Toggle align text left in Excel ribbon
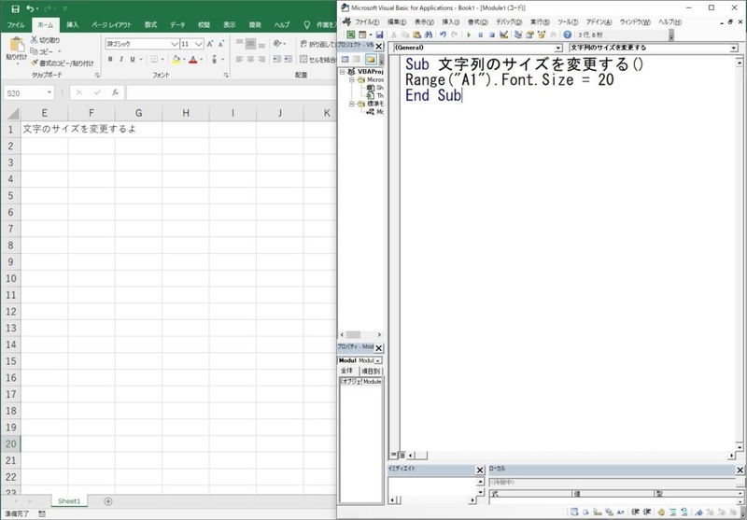 [x=240, y=60]
